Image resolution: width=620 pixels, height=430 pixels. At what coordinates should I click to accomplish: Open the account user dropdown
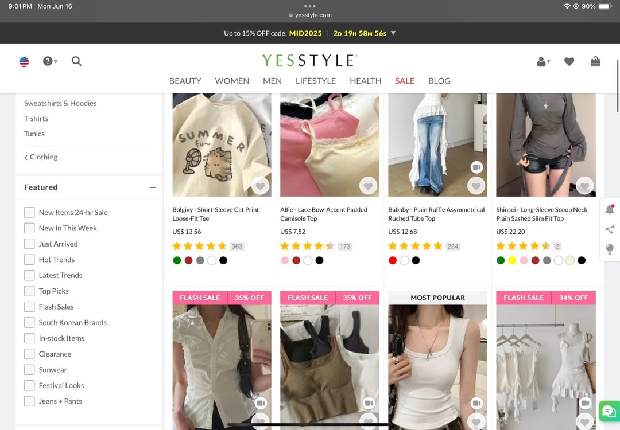click(x=543, y=61)
